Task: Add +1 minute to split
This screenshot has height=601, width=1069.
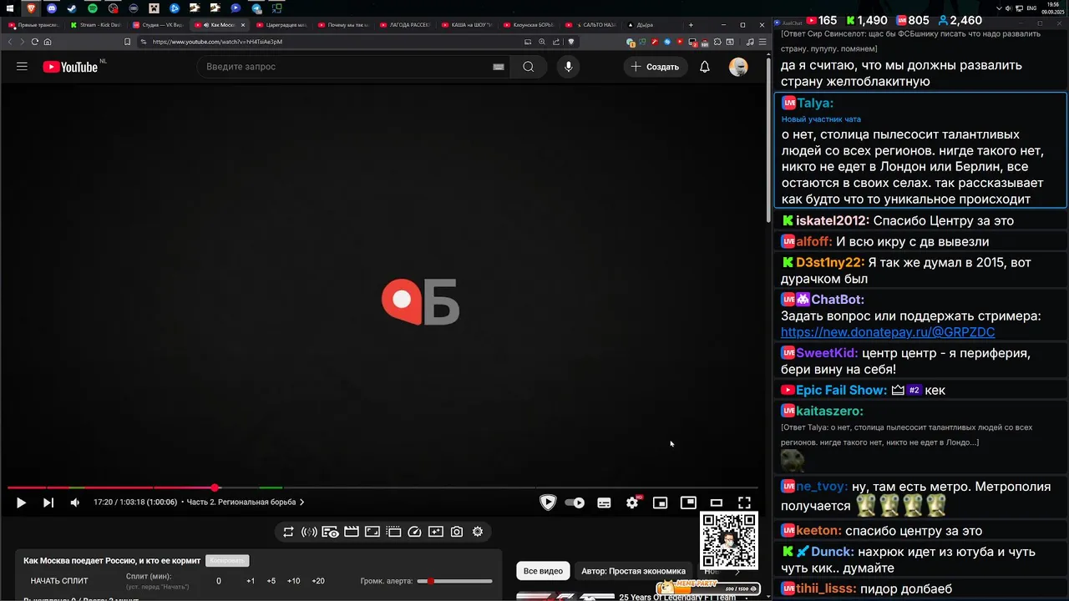Action: click(251, 581)
